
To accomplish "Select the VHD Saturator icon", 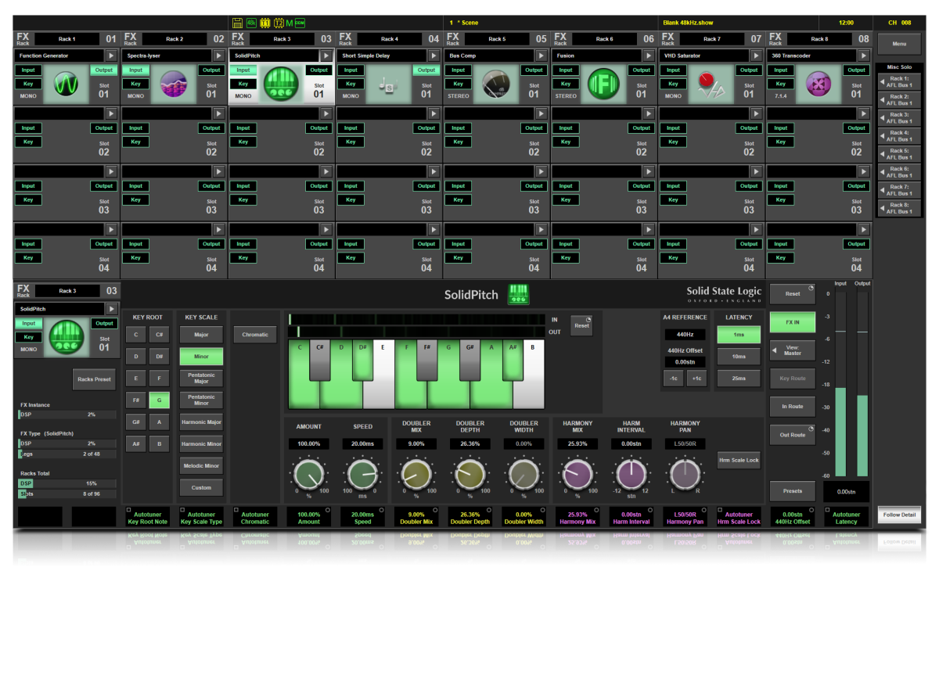I will click(711, 83).
